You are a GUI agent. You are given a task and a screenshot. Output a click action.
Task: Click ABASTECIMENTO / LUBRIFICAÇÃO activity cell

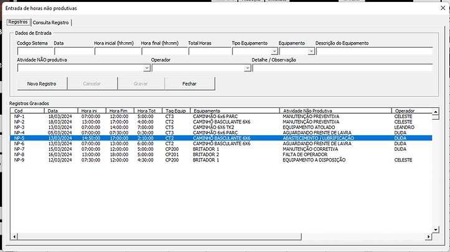coord(318,138)
